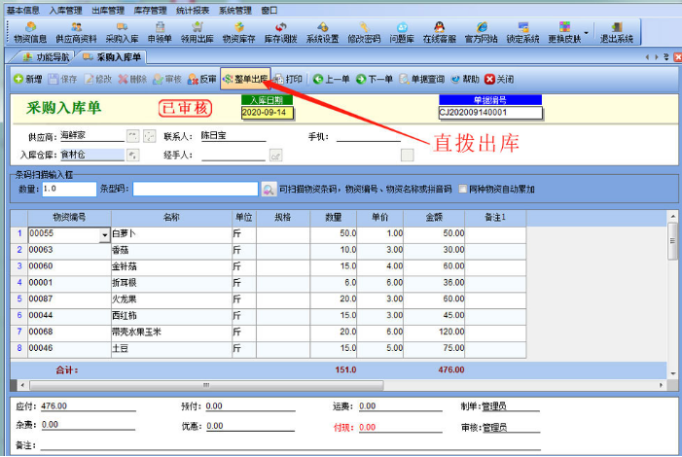Click 反审 to un-approve the document
Screen dimensions: 682x457
tap(201, 79)
